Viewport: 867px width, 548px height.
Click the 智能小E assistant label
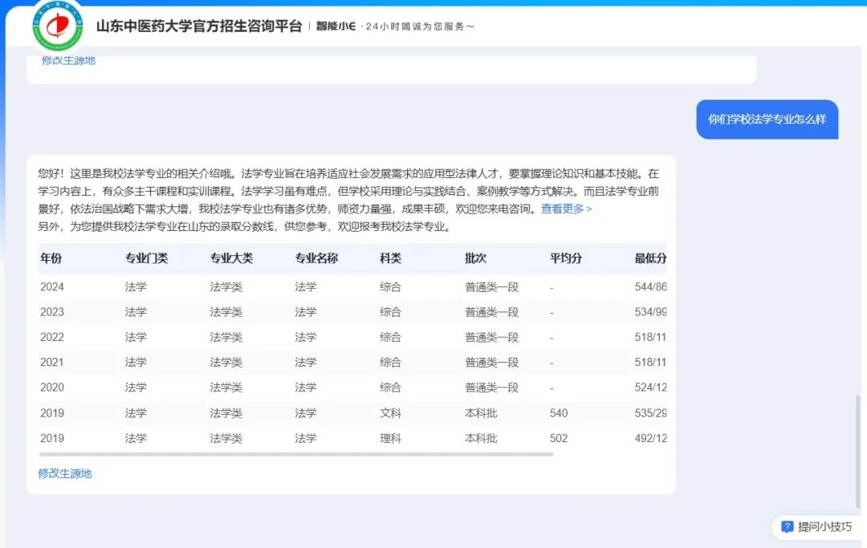tap(336, 26)
